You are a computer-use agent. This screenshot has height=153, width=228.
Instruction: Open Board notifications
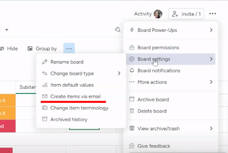coord(171,71)
